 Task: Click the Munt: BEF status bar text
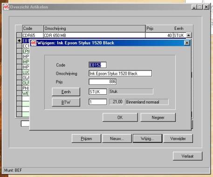(x=13, y=170)
